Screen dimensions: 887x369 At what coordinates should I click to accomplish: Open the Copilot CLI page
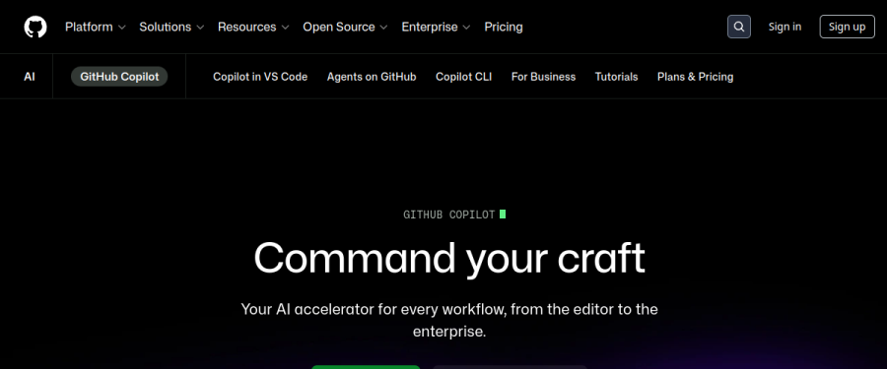[x=464, y=77]
